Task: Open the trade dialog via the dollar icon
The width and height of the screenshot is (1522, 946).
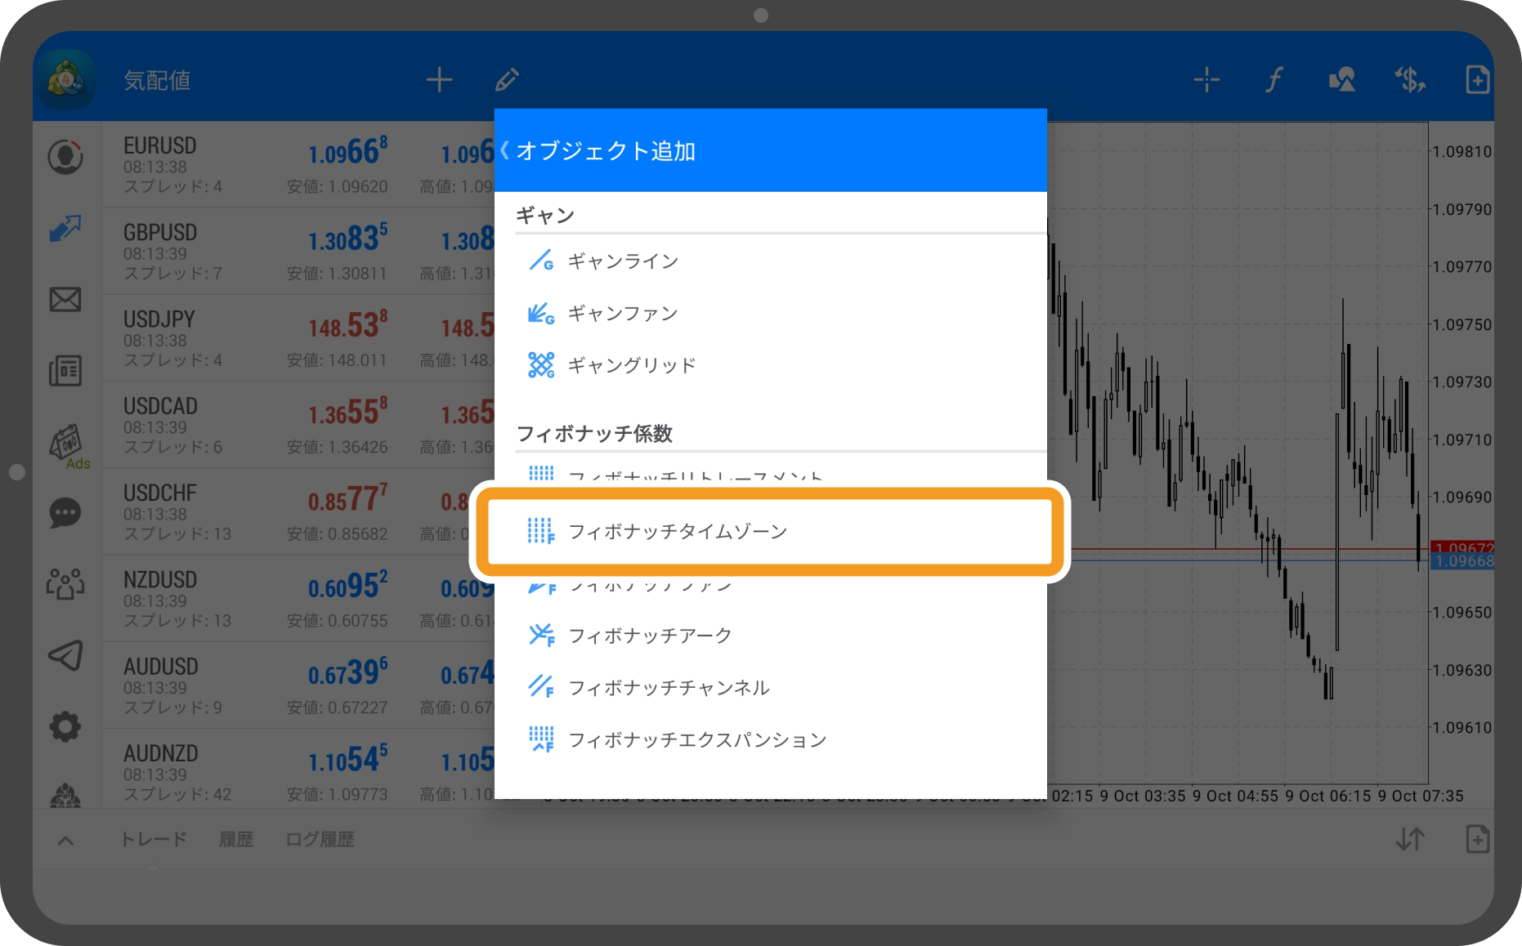Action: pos(1409,79)
